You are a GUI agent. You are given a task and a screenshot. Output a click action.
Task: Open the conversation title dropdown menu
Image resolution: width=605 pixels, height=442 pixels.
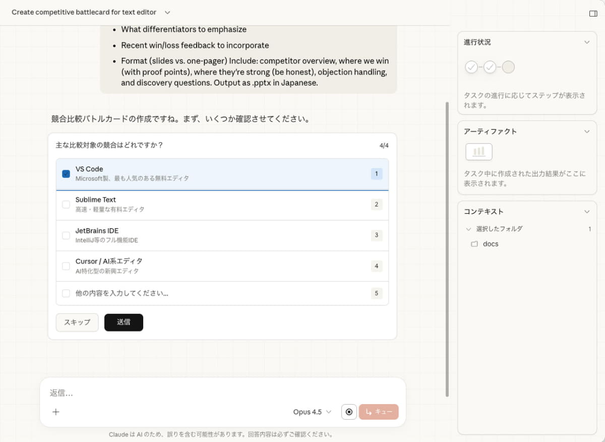[167, 12]
